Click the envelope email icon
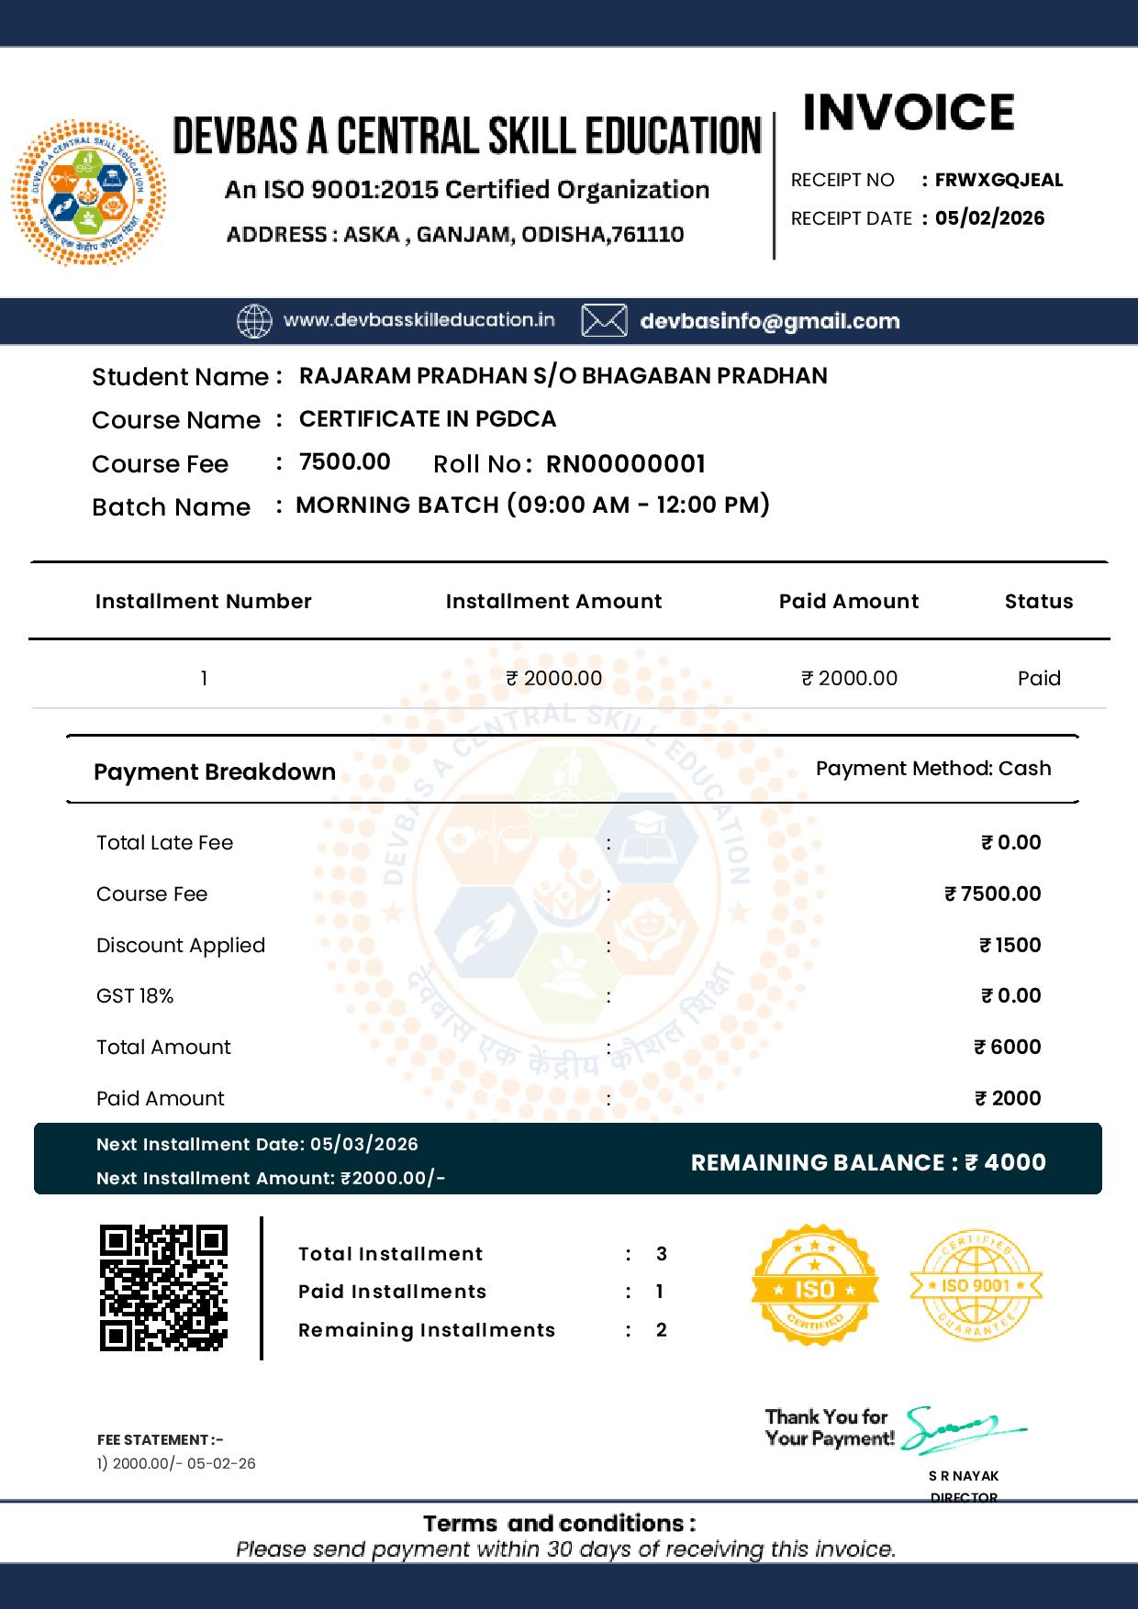The height and width of the screenshot is (1609, 1138). [605, 321]
